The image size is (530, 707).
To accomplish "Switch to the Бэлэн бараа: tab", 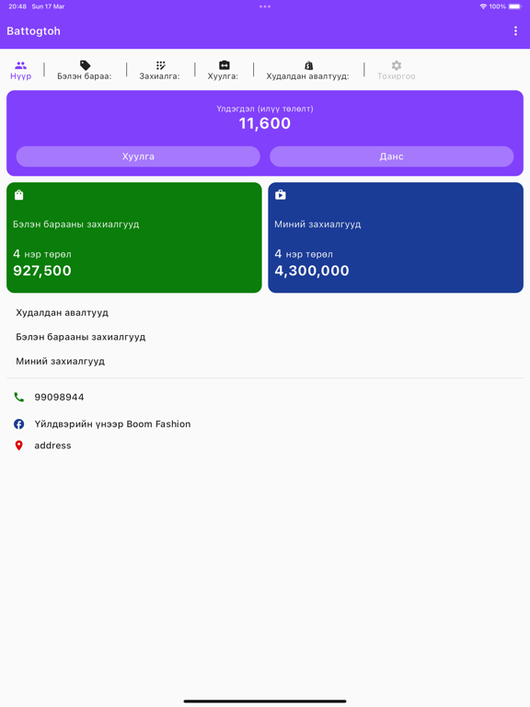I will (x=85, y=76).
